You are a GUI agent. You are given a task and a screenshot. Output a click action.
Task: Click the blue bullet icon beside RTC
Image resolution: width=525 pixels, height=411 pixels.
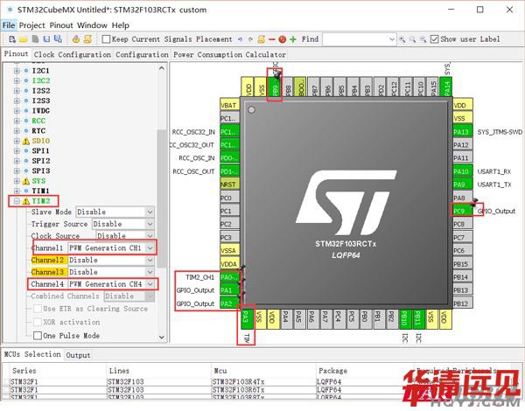26,131
